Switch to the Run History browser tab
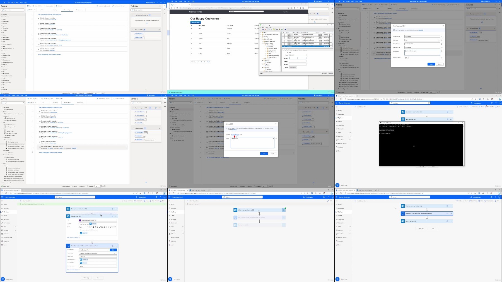This screenshot has height=282, width=502. coord(178,190)
